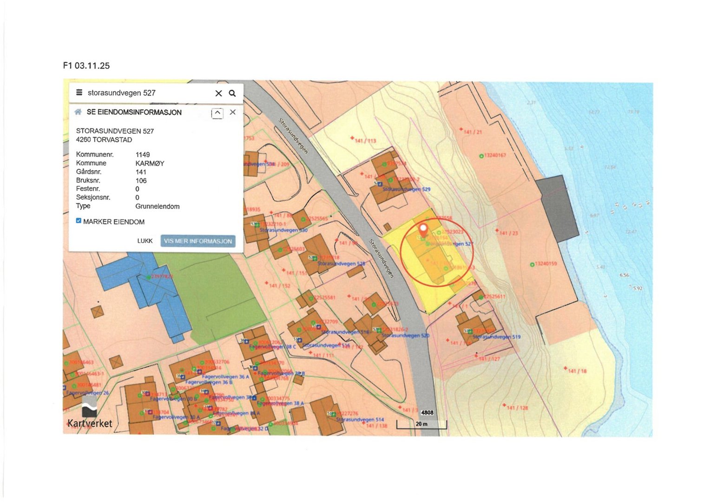Uncheck the MARKER EIENDOM checkbox
The height and width of the screenshot is (502, 710).
coord(79,221)
